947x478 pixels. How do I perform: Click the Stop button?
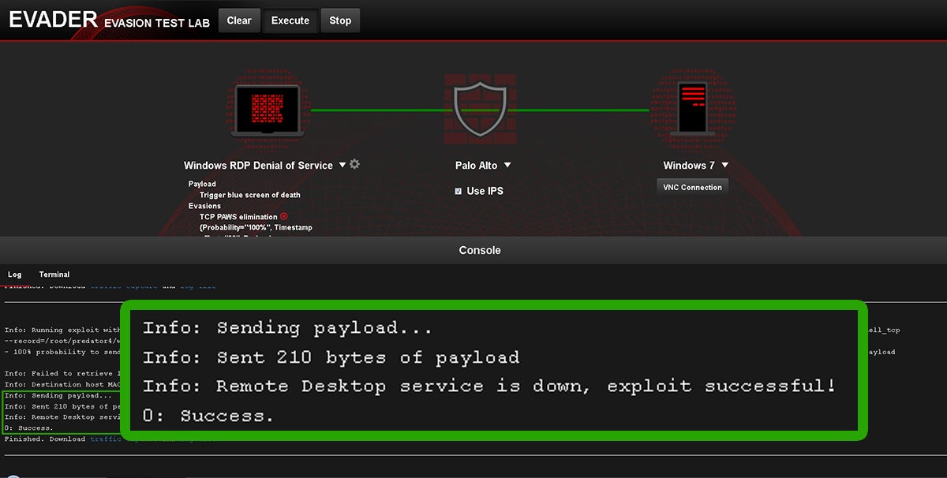tap(340, 21)
